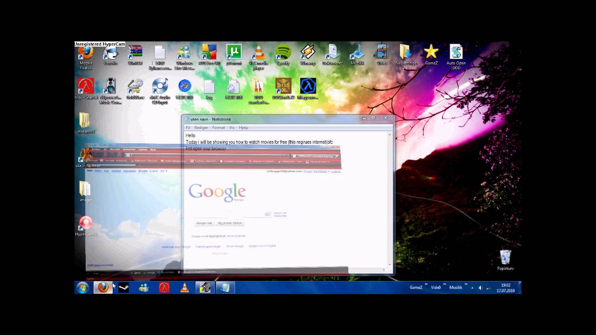Open the Windows Start menu
Screen dimensions: 596x335
click(x=82, y=288)
